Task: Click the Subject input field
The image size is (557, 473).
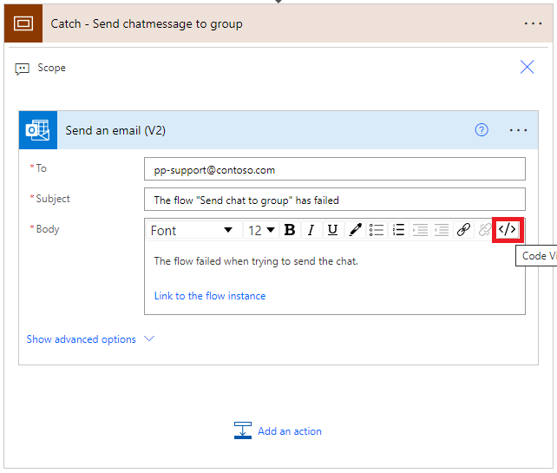Action: tap(334, 200)
